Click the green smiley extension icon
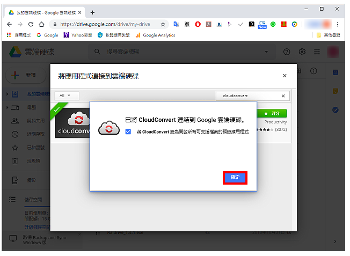 tap(273, 24)
